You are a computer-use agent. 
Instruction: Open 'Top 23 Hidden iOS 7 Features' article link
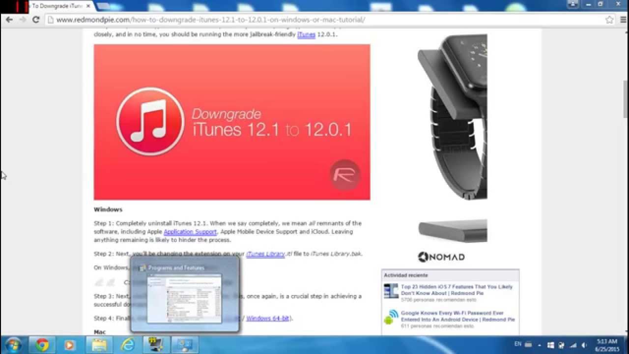click(x=457, y=290)
